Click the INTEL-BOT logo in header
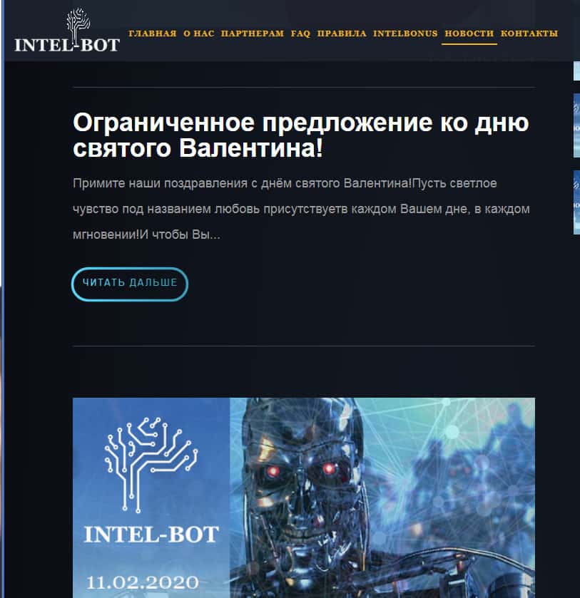Screen dimensions: 580x598 (x=67, y=31)
